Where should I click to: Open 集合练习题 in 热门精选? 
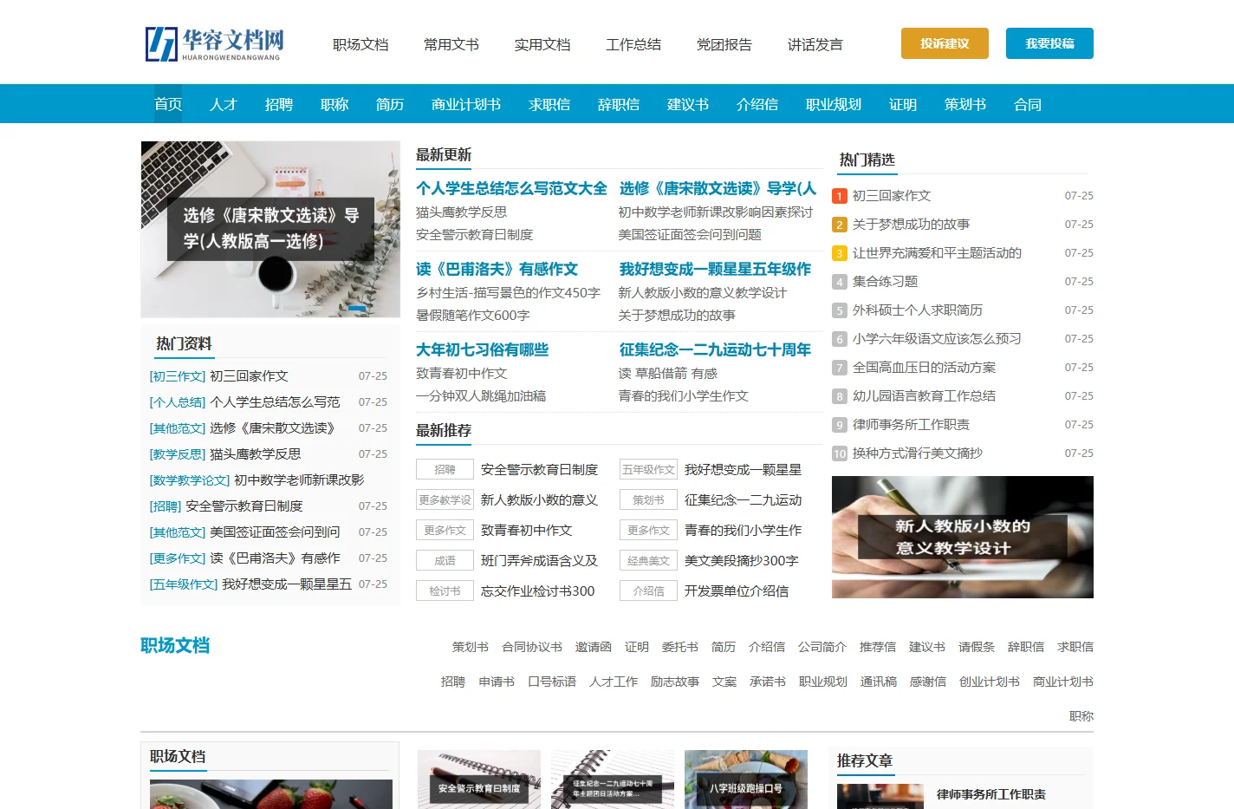click(885, 281)
